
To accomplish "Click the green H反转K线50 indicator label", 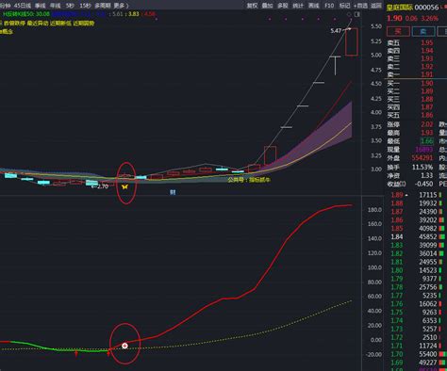I will point(25,14).
